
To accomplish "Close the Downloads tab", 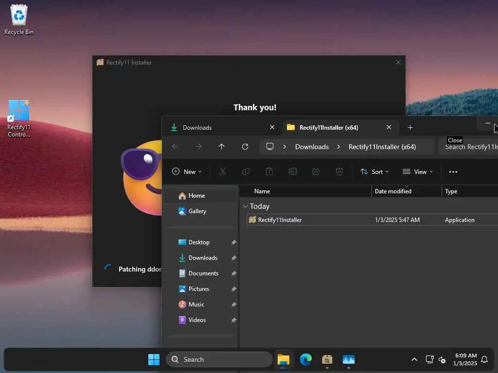I will point(272,127).
